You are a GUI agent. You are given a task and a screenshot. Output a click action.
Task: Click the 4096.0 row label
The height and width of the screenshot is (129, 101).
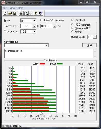point(8,108)
